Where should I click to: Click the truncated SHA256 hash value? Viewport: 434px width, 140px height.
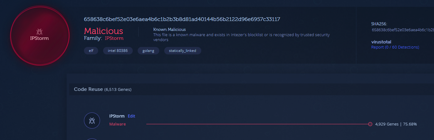403,30
